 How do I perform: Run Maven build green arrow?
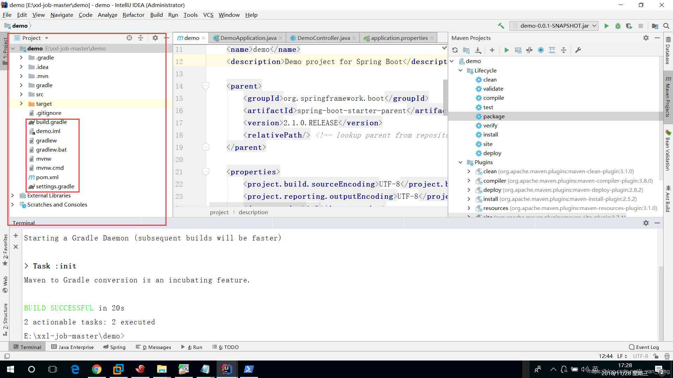pyautogui.click(x=507, y=50)
